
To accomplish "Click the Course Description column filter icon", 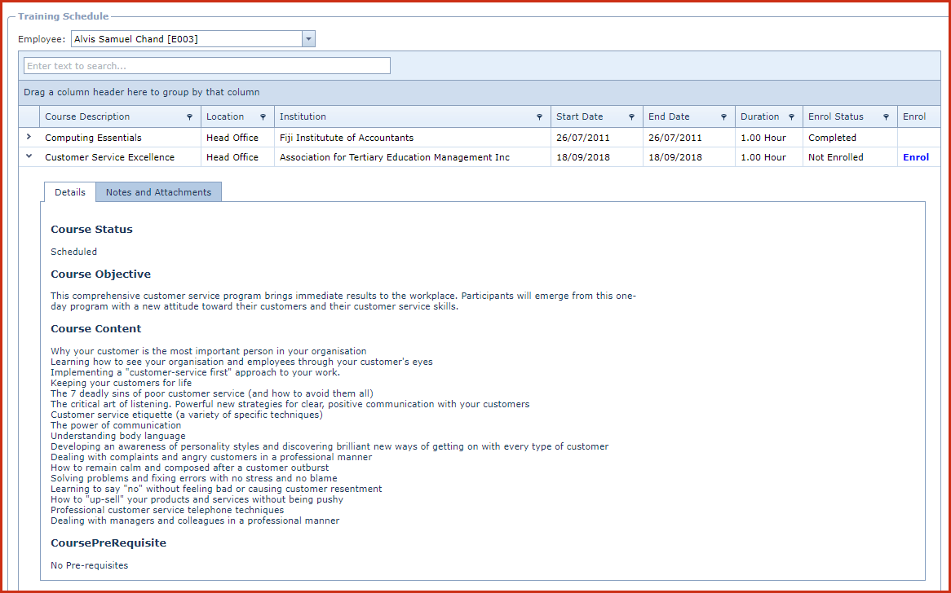I will coord(190,117).
